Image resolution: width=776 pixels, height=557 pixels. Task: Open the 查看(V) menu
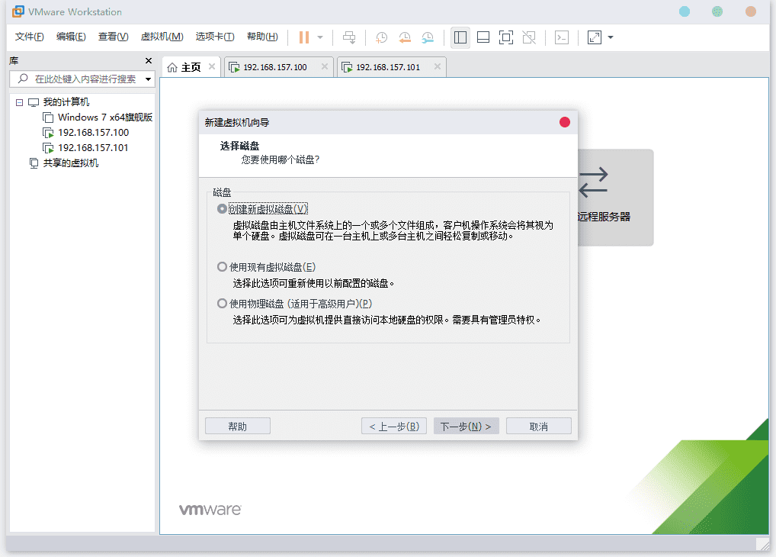coord(114,37)
